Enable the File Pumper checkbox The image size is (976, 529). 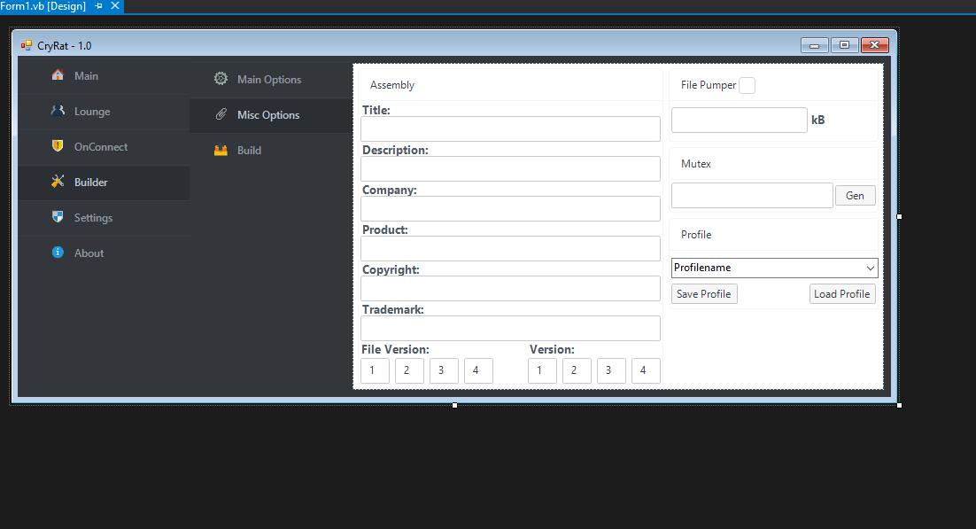[x=747, y=85]
